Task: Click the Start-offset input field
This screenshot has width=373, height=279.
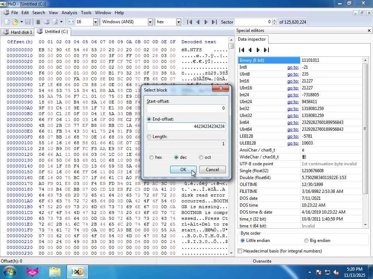Action: point(186,108)
